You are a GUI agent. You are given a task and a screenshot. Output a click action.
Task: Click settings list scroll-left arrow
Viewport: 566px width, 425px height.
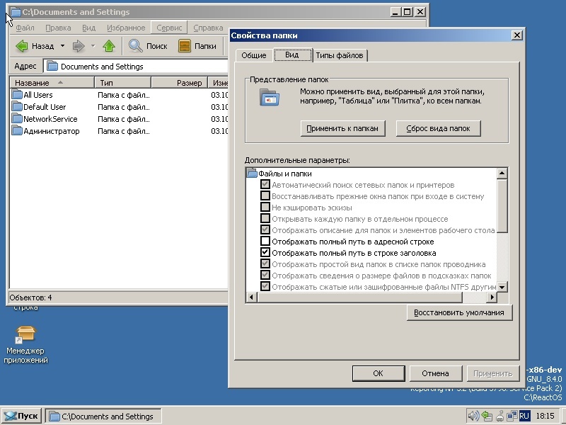(x=252, y=297)
